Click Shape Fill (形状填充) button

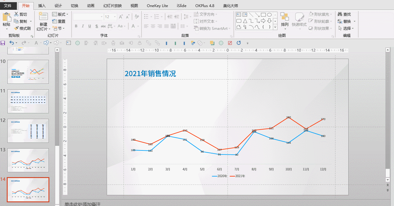point(320,14)
